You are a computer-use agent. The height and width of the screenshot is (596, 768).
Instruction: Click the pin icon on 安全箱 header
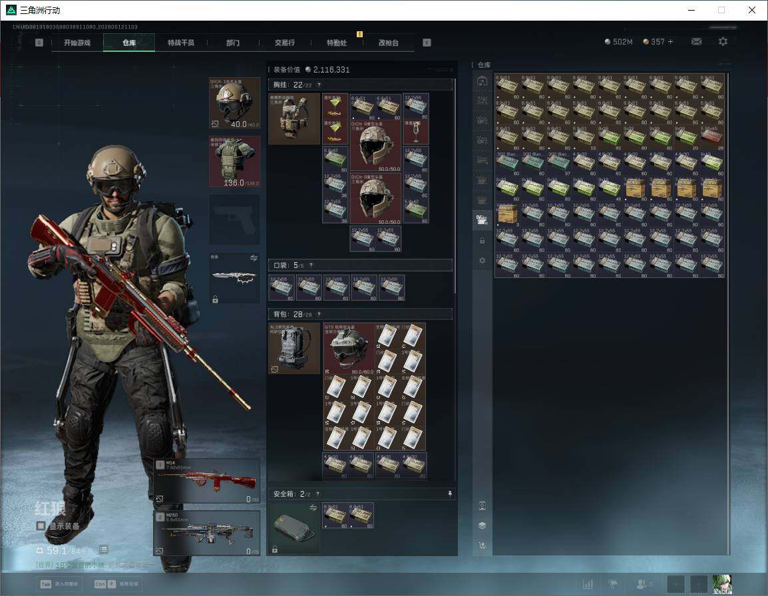[x=450, y=494]
